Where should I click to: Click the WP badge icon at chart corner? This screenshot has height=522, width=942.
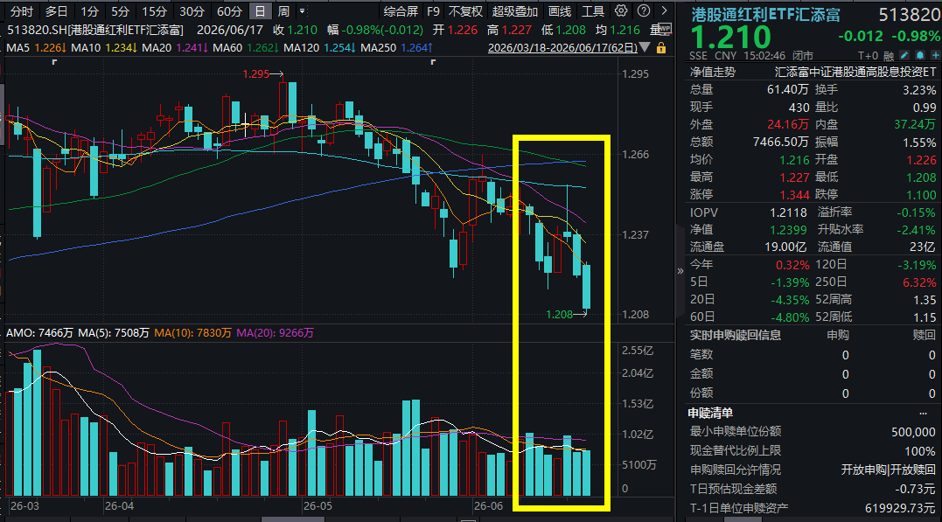pos(665,28)
